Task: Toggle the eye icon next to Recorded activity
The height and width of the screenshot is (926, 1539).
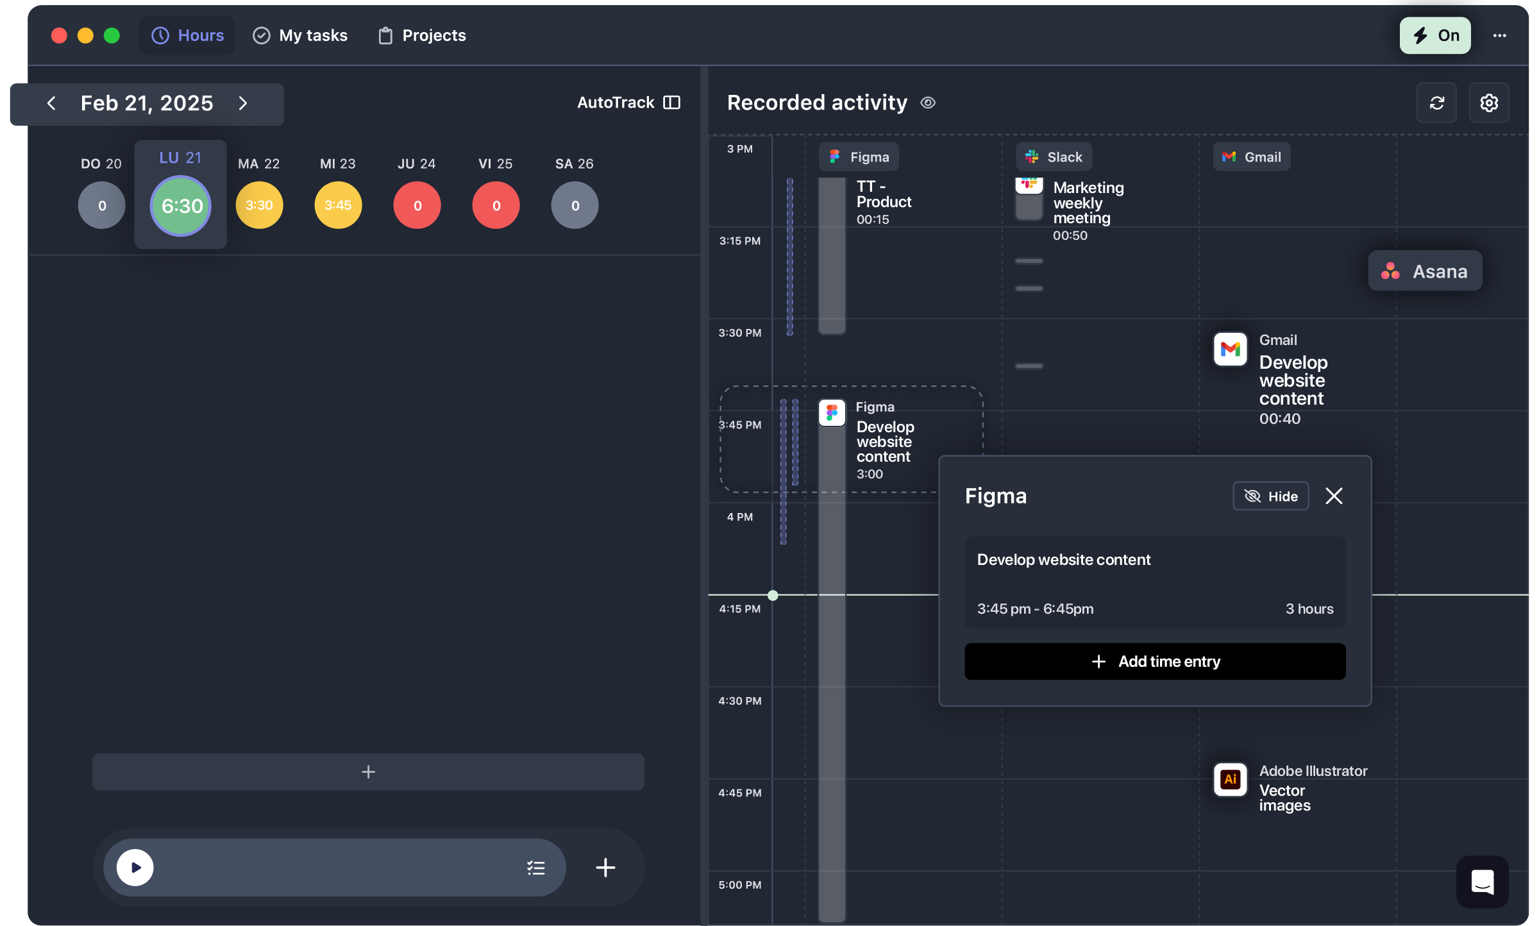Action: pyautogui.click(x=928, y=103)
